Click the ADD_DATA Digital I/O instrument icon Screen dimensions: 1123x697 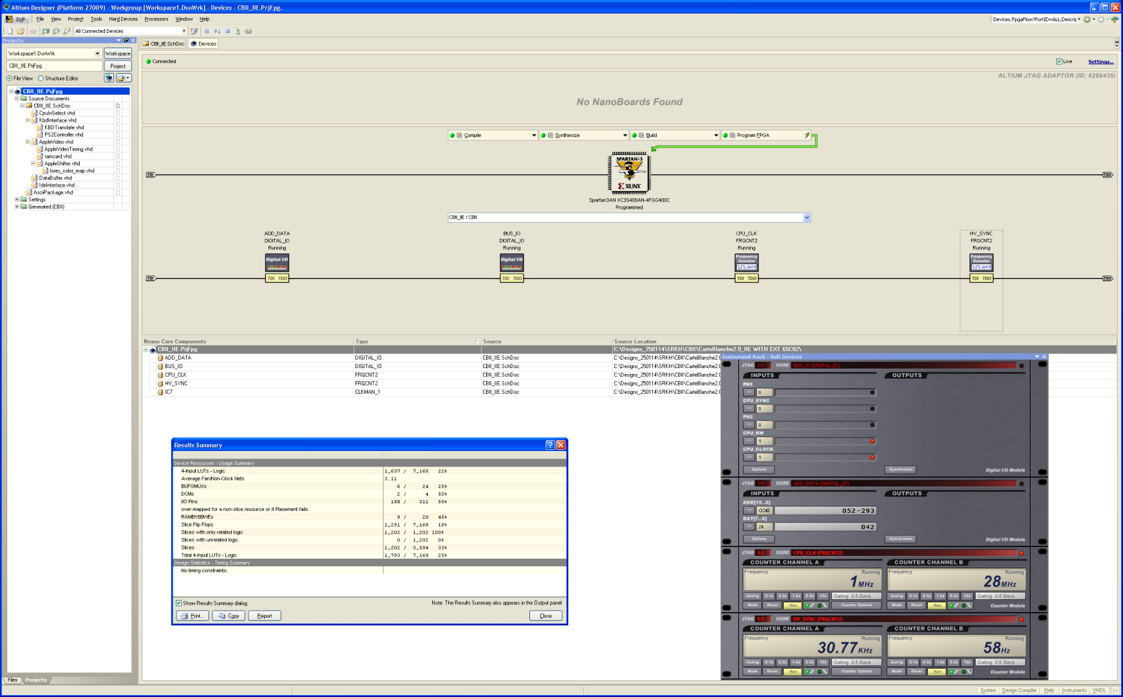point(277,263)
